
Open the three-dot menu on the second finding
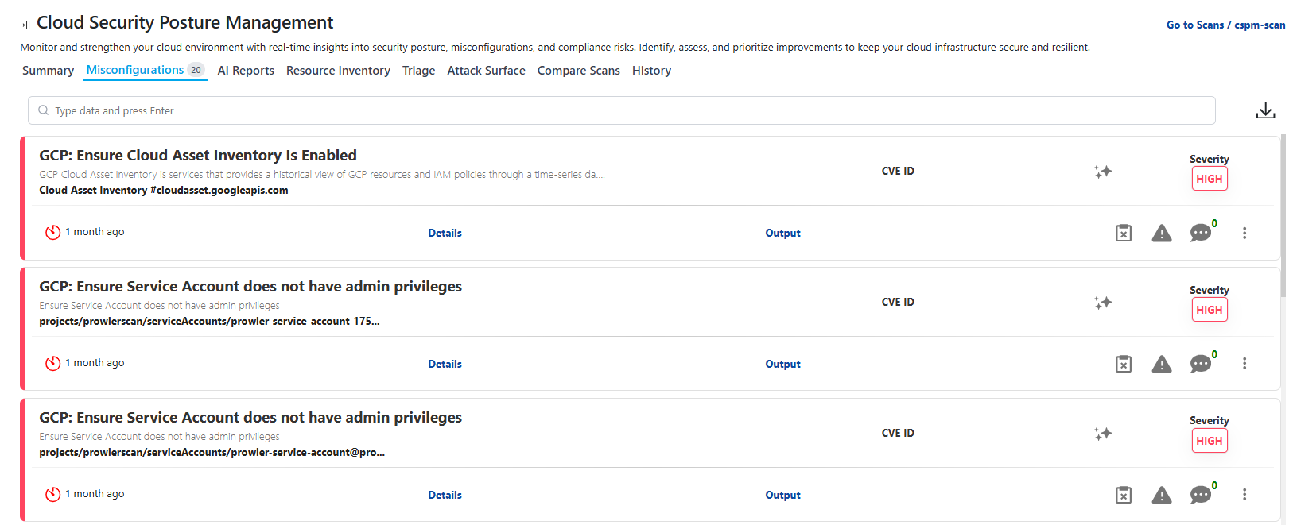tap(1245, 363)
